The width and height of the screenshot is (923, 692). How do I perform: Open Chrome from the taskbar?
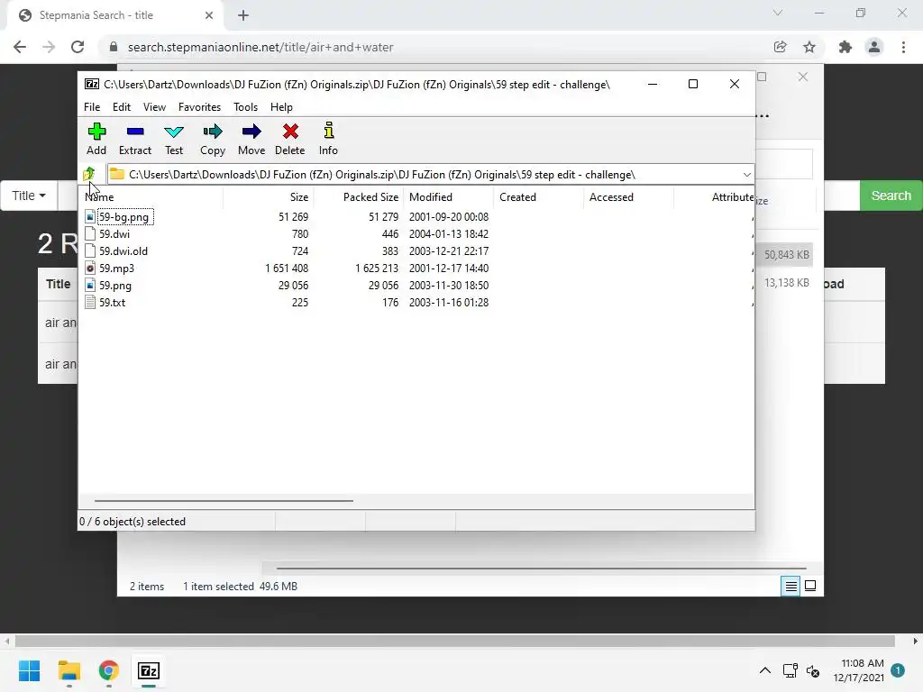click(x=108, y=670)
